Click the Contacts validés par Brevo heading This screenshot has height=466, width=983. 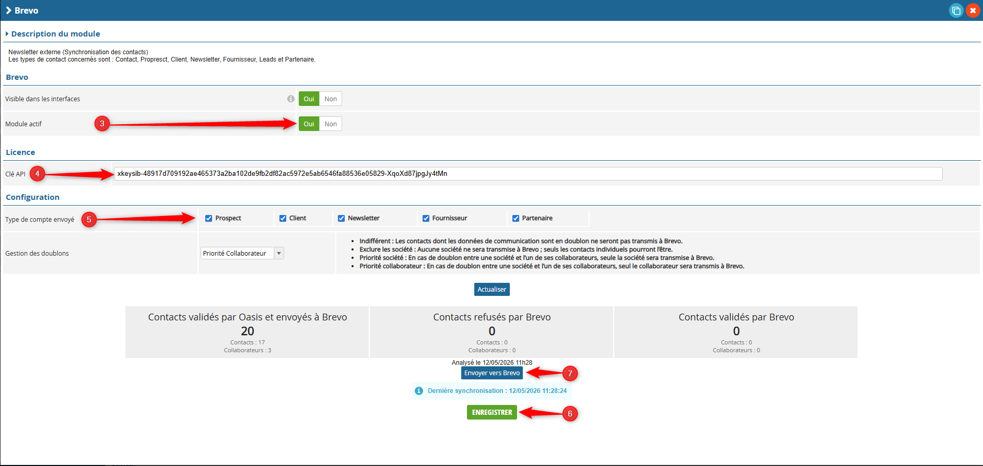[736, 317]
